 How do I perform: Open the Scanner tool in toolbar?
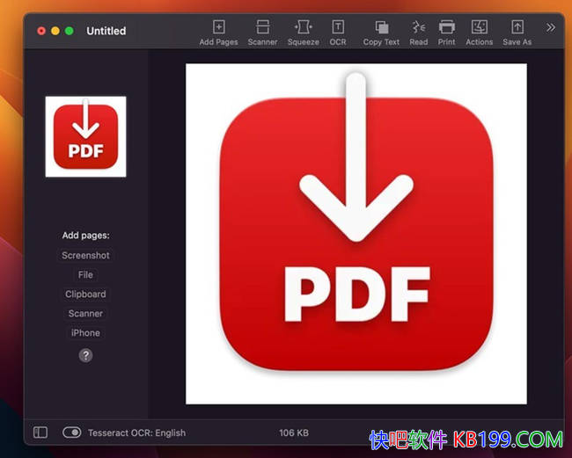coord(262,27)
